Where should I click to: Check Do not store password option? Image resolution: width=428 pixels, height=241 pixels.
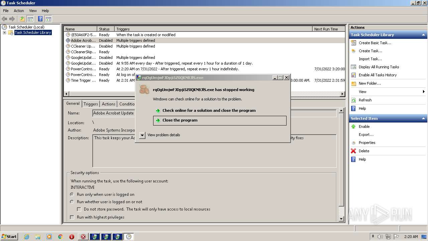tap(79, 209)
